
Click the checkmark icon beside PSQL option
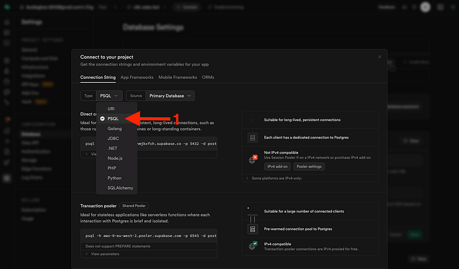pos(102,118)
